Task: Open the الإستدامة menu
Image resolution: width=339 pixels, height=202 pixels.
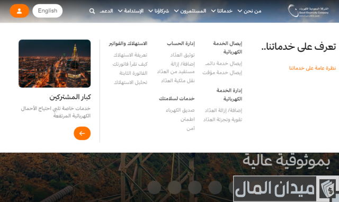Action: click(x=133, y=11)
